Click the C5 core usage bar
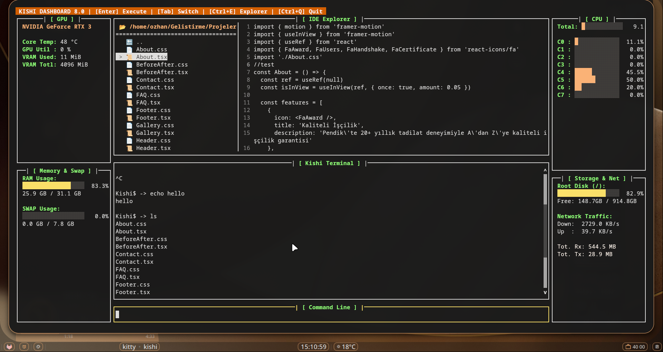Screen dimensions: 663x352 [x=597, y=80]
